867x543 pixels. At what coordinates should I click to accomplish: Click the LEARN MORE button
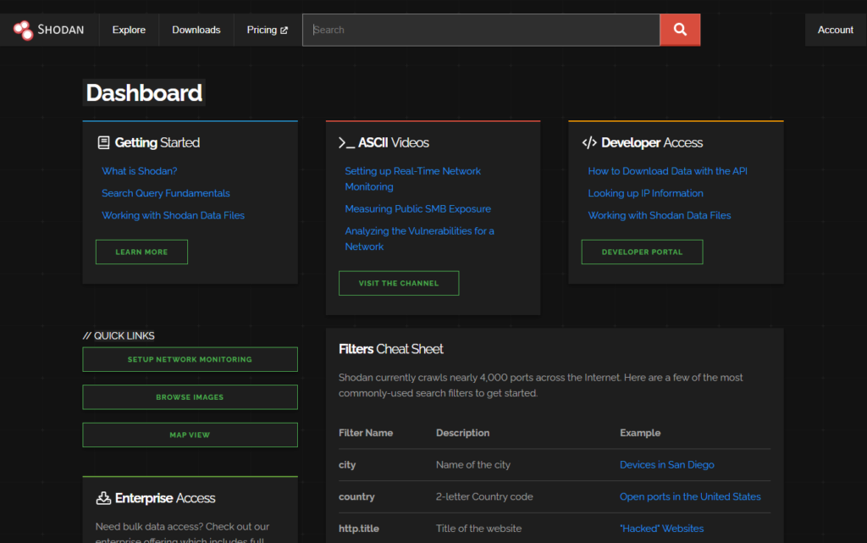tap(141, 252)
